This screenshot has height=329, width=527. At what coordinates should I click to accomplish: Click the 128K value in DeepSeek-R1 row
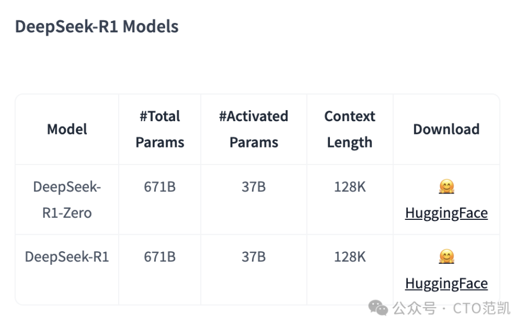(x=350, y=257)
